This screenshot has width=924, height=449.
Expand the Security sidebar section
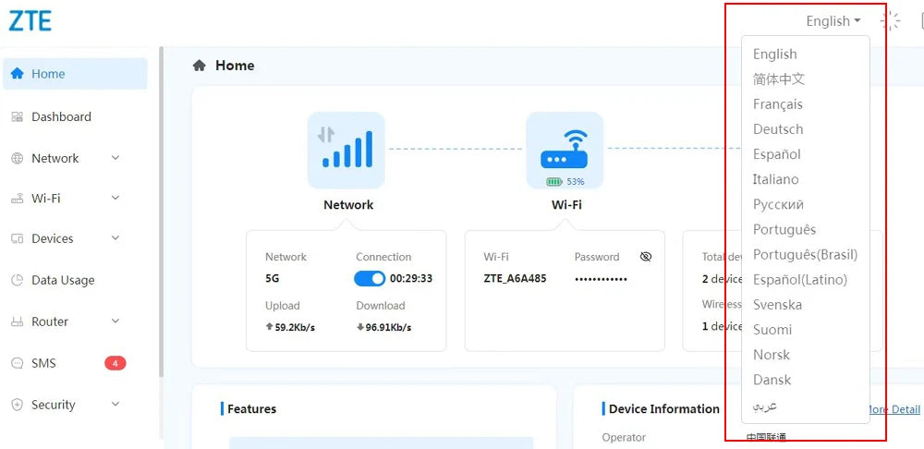115,405
